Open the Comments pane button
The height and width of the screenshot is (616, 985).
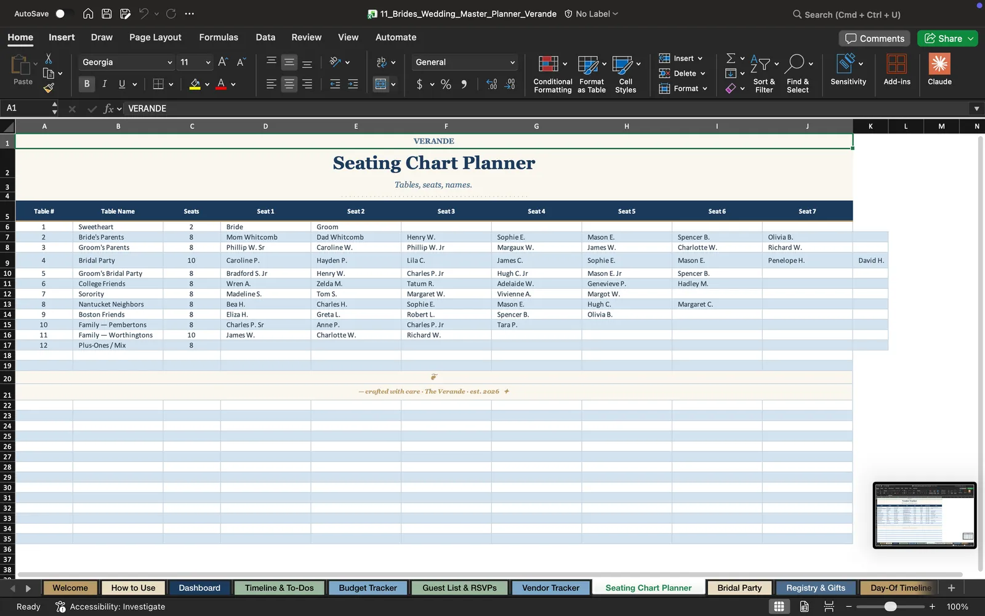pyautogui.click(x=875, y=38)
